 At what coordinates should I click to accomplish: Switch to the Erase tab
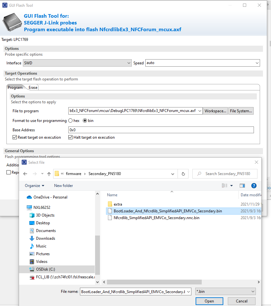tap(33, 87)
